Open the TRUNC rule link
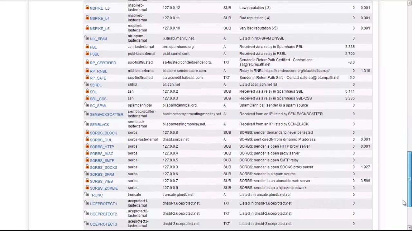412x231 pixels. [96, 195]
